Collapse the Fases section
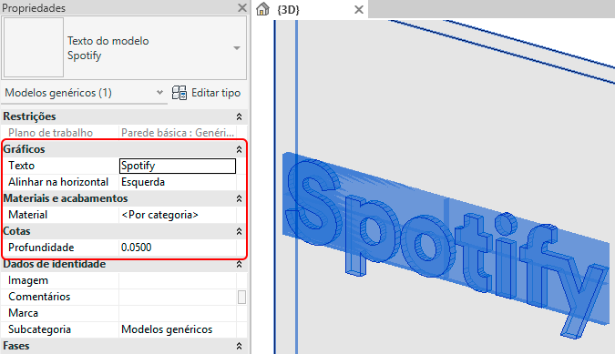 tap(239, 346)
